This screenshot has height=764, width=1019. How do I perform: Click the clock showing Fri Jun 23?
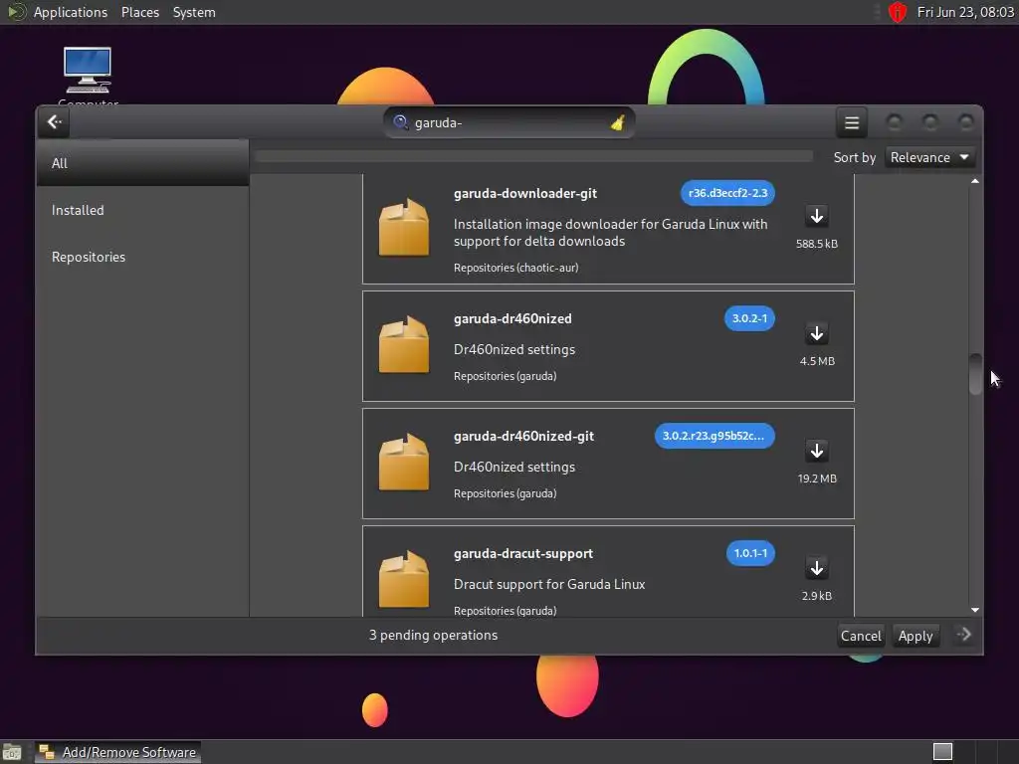[x=965, y=12]
